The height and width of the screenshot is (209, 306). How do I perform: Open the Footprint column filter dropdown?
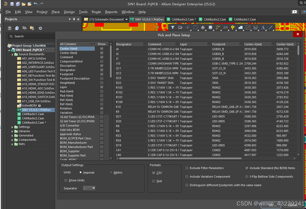coord(241,44)
